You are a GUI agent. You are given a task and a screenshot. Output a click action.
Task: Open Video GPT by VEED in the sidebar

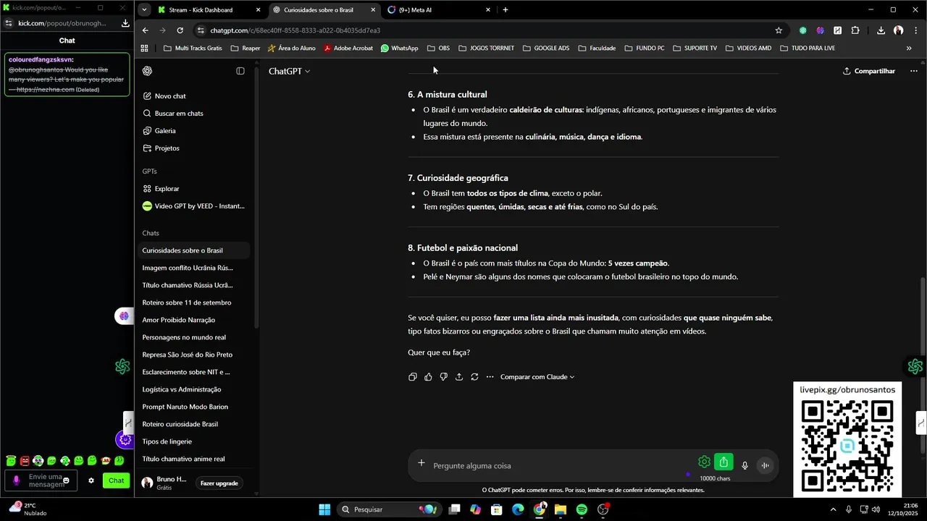[x=193, y=206]
